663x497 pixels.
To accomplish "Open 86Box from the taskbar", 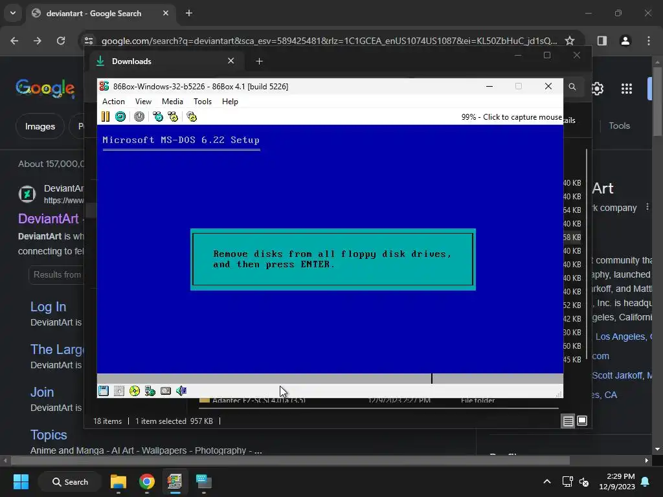I will [x=175, y=481].
